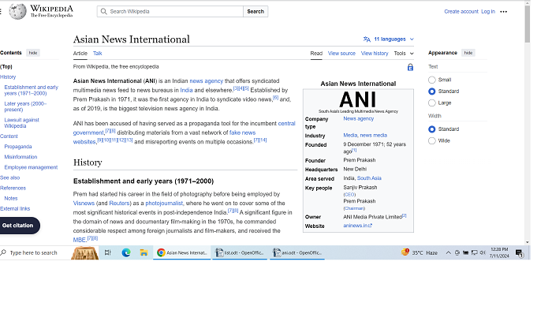Select Wide width option
The width and height of the screenshot is (552, 310).
(x=432, y=141)
